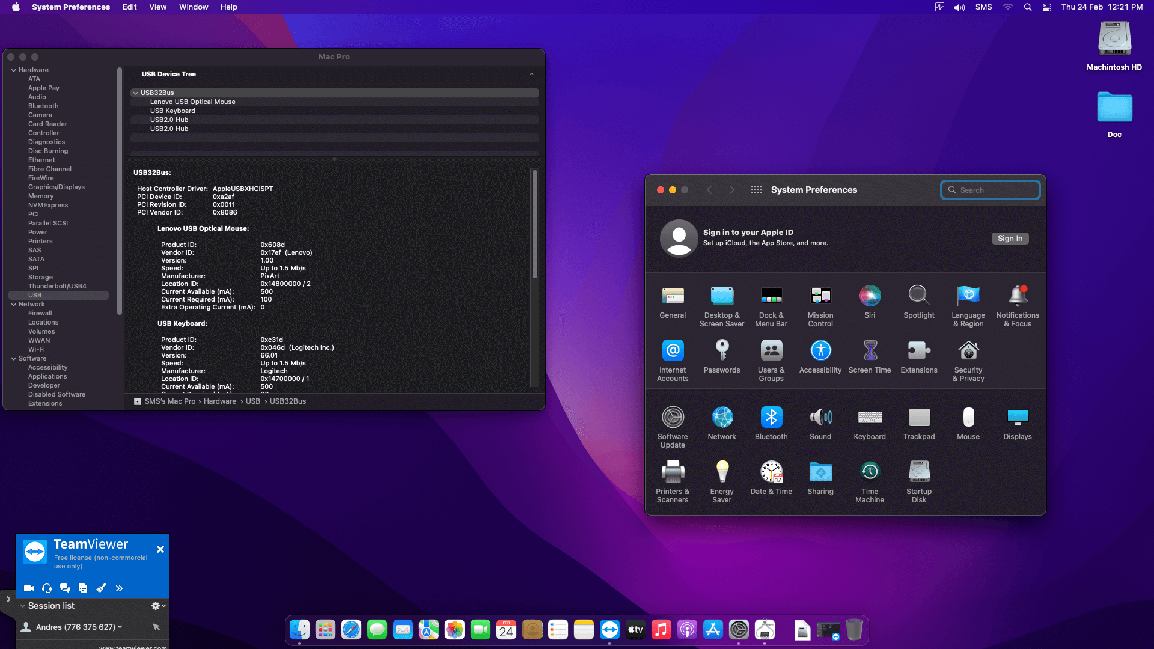Select Graphics/Displays in sidebar

(x=56, y=187)
